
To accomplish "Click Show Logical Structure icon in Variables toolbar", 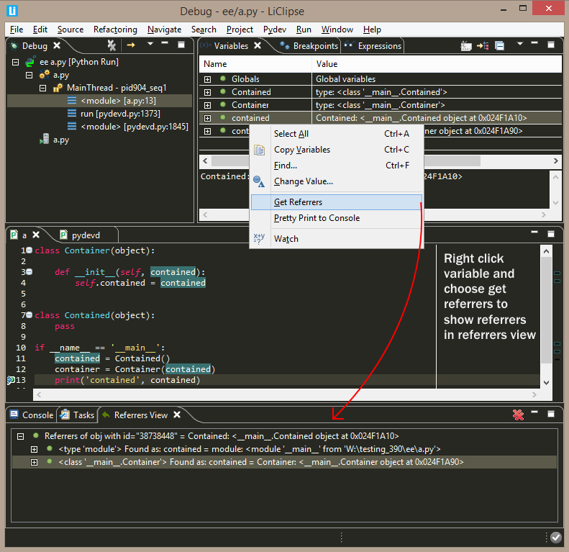I will (483, 46).
